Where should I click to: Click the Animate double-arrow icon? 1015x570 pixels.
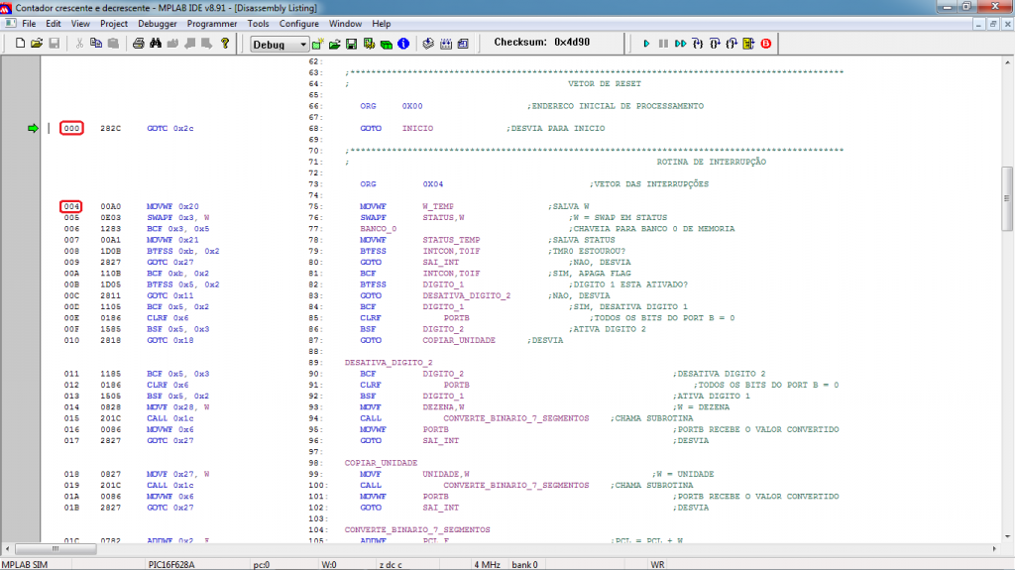tap(680, 44)
